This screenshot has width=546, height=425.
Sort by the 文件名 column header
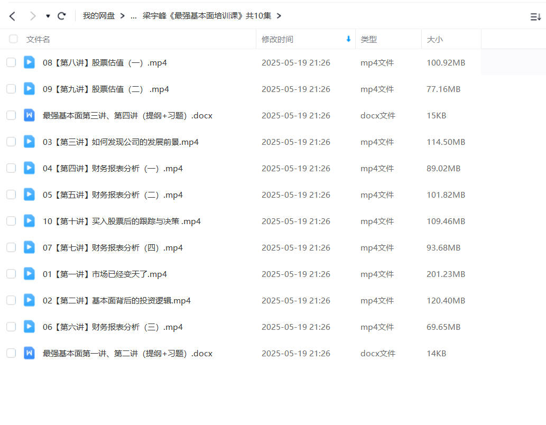tap(38, 39)
